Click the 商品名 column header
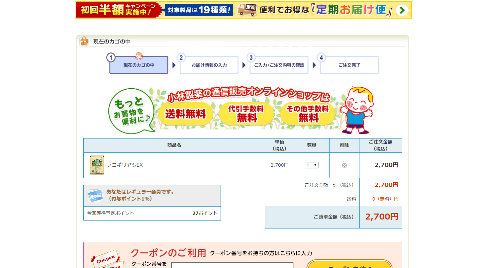Screen dimensions: 485x268 (x=174, y=145)
